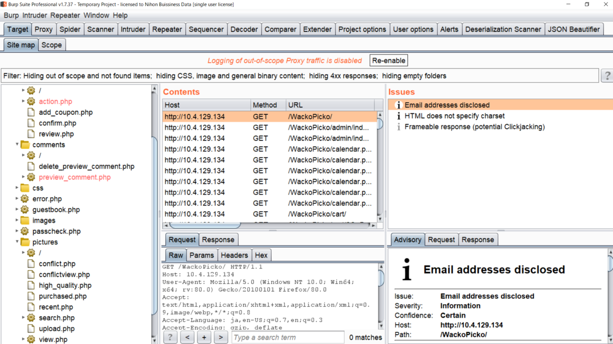Switch to the Scanner tab
Viewport: 613px width, 344px height.
101,29
